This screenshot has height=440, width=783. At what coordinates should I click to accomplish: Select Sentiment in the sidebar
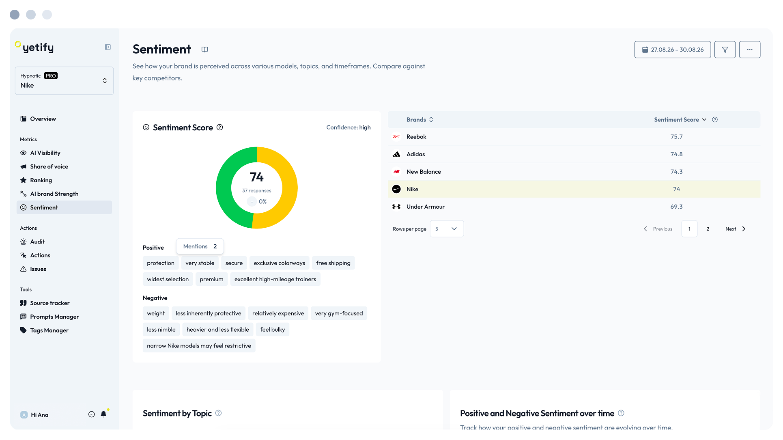click(64, 207)
